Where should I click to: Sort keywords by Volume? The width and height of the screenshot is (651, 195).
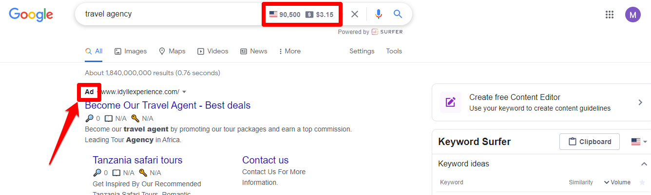coord(617,182)
